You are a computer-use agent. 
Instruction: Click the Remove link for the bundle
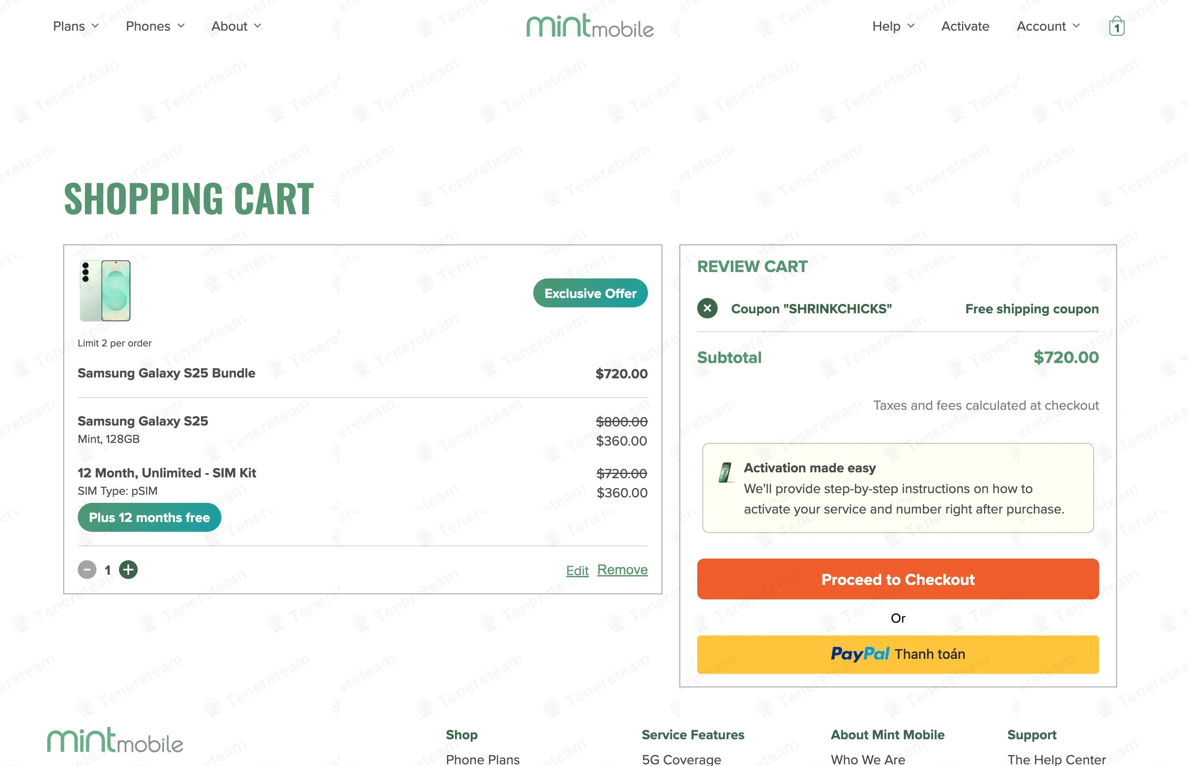(622, 570)
